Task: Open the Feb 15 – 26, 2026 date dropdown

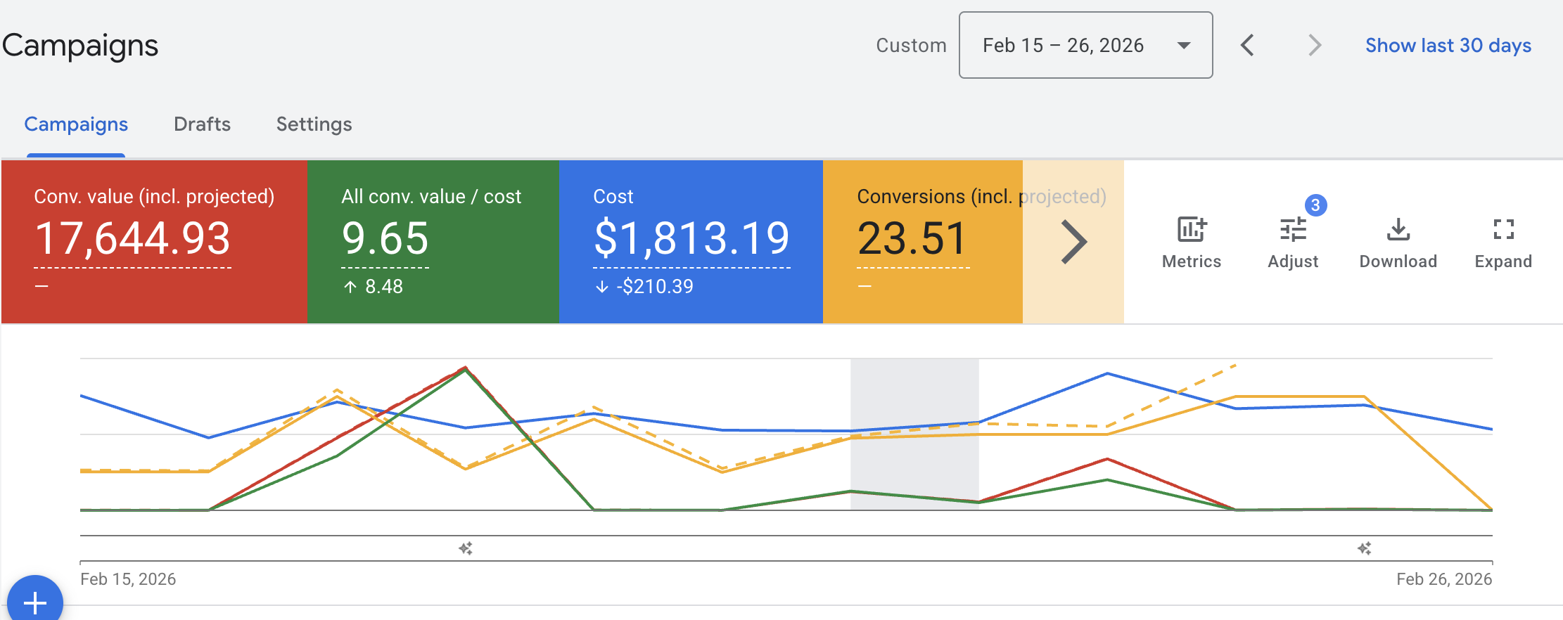Action: click(1085, 45)
